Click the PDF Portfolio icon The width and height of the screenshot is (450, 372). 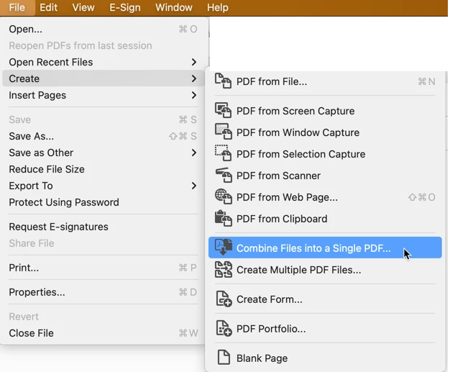pos(224,328)
